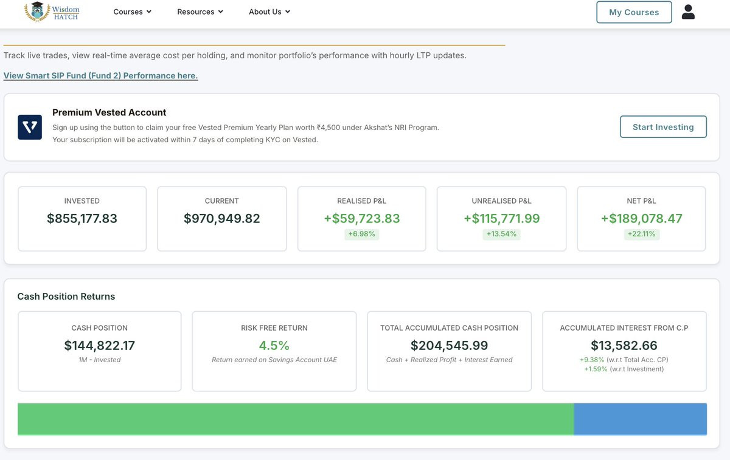Expand the Courses dropdown menu
This screenshot has height=460, width=730.
(133, 12)
